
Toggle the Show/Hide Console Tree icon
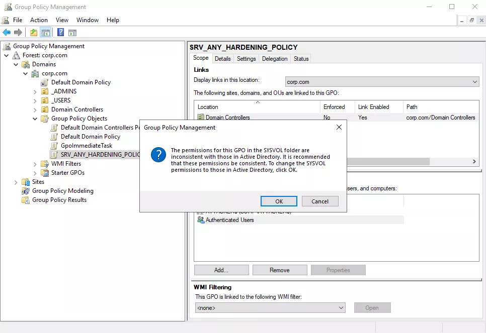pos(46,32)
